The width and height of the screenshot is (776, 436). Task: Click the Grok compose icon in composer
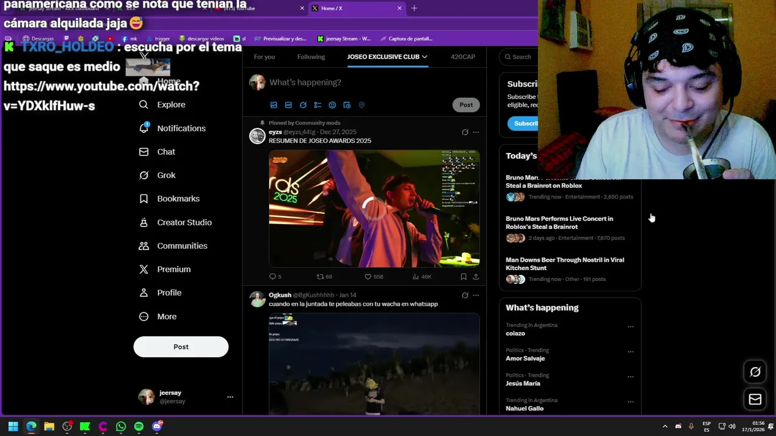point(303,105)
